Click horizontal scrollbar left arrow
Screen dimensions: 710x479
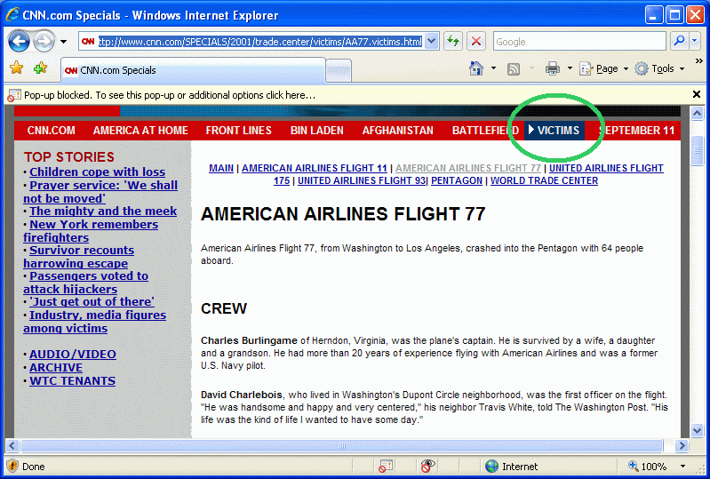tap(12, 445)
